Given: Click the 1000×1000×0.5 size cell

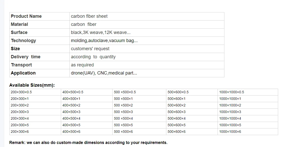Looking at the screenshot, I should (x=232, y=92).
